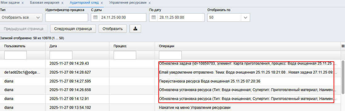Sort by Пользователь column header

pyautogui.click(x=15, y=46)
